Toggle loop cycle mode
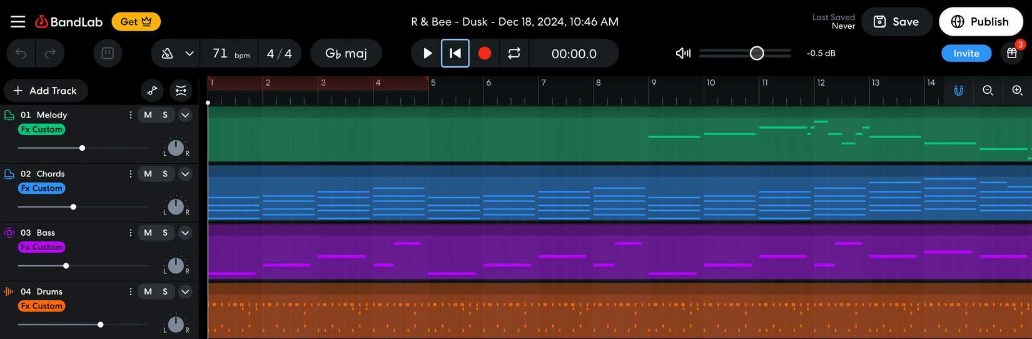This screenshot has height=339, width=1032. [x=514, y=54]
